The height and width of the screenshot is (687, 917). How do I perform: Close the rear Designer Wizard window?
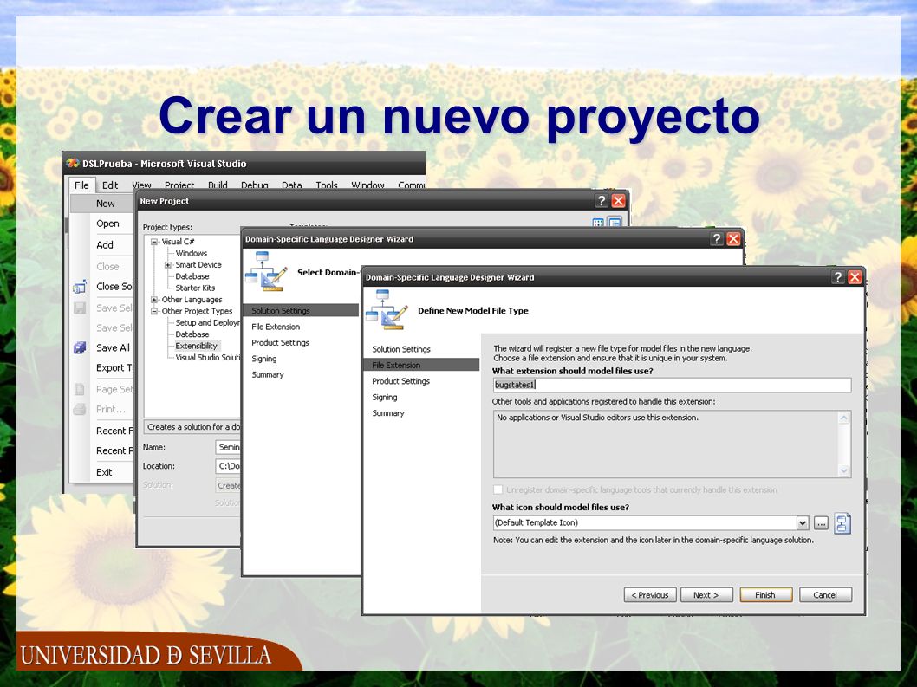point(733,238)
